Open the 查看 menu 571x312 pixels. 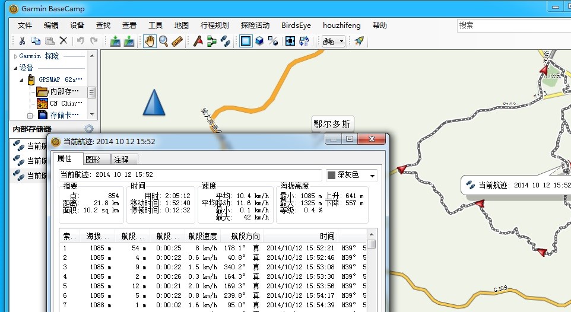point(129,25)
